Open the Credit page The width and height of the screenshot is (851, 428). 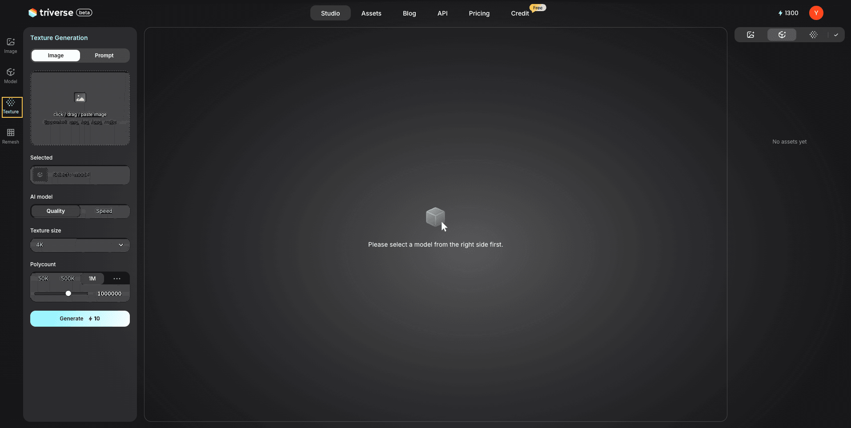pyautogui.click(x=520, y=13)
